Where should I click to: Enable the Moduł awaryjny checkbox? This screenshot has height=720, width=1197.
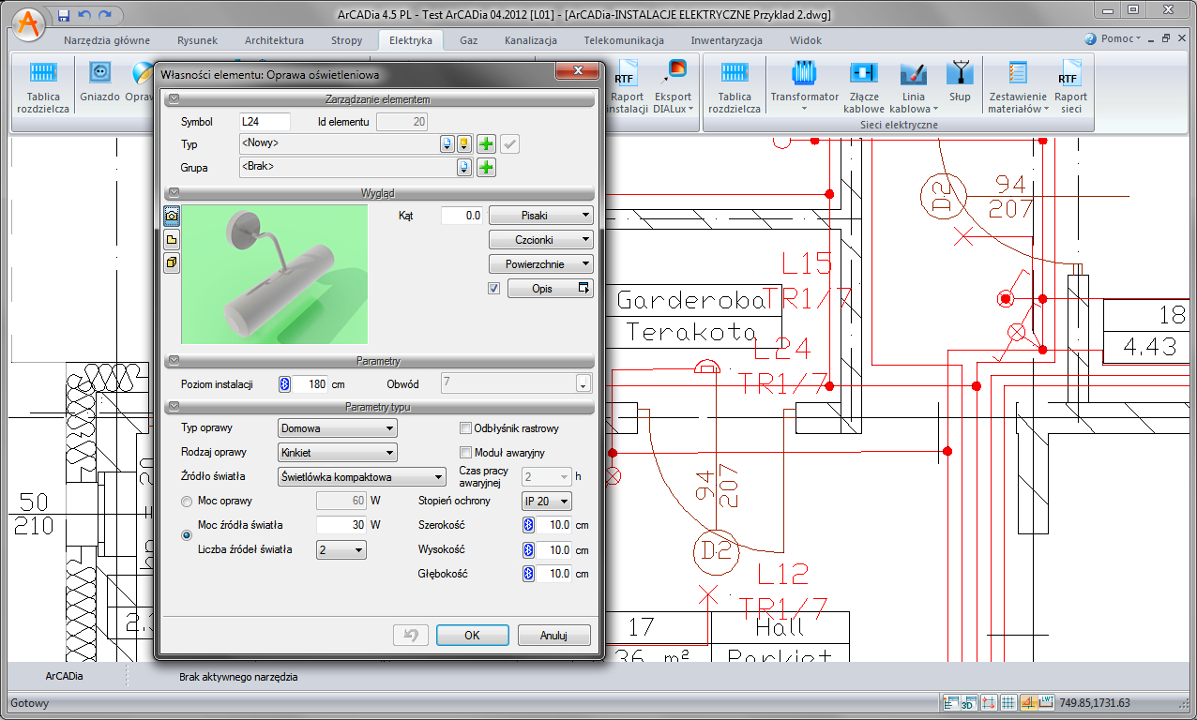point(465,453)
